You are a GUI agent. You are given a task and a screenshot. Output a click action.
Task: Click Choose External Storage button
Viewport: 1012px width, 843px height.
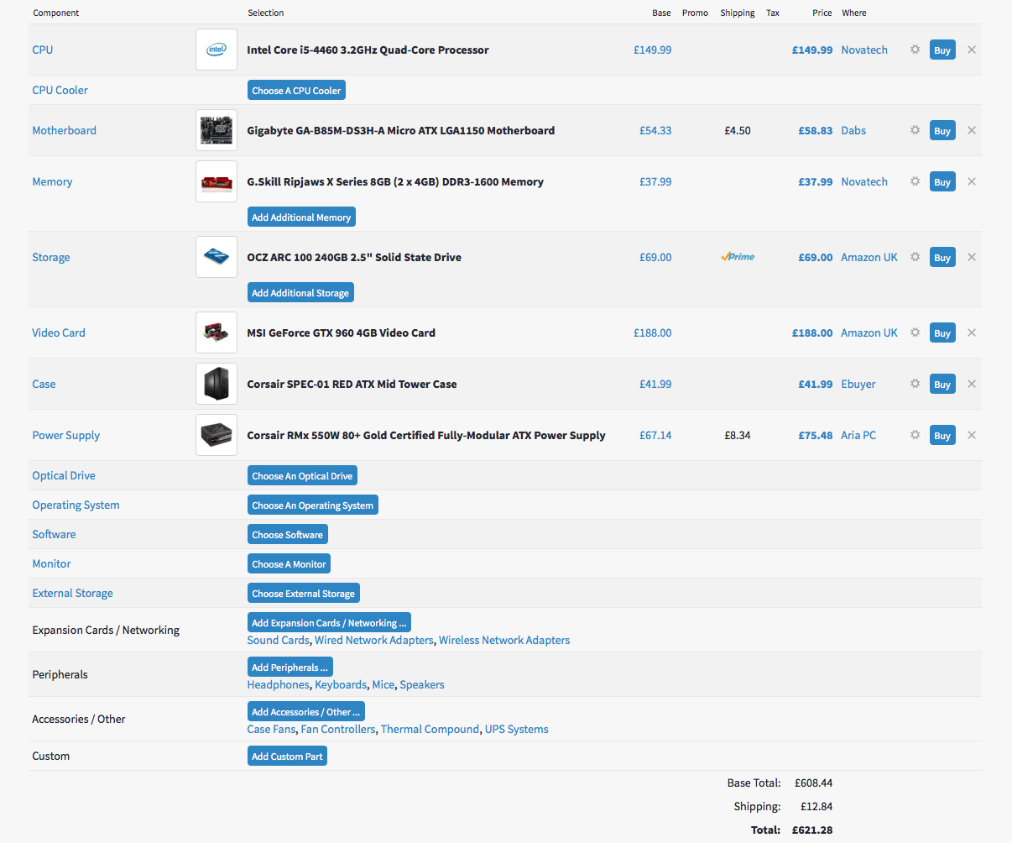303,594
